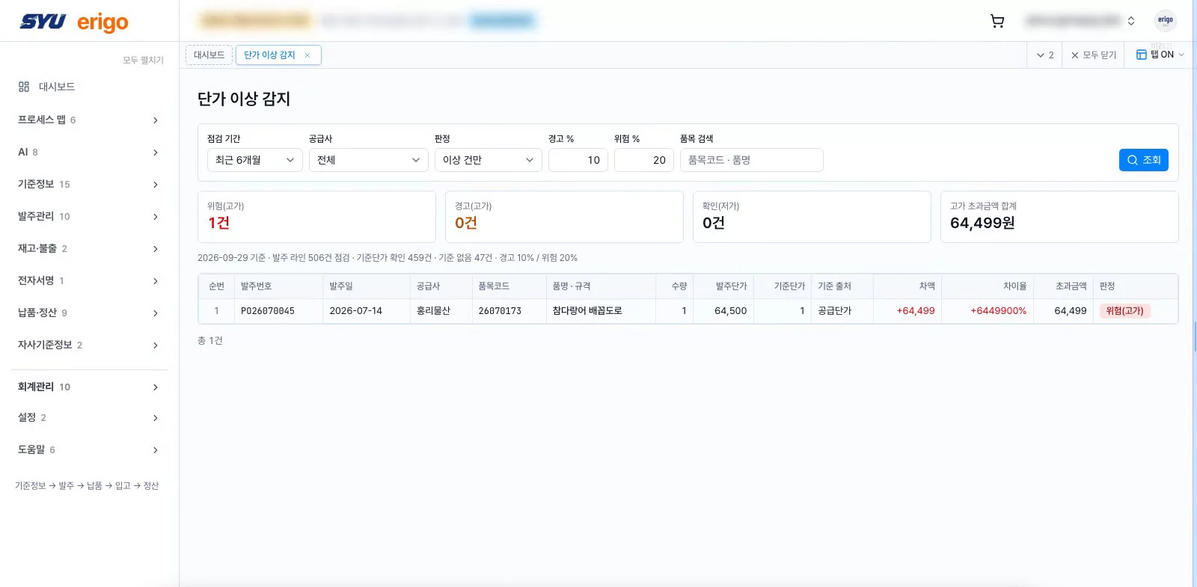The height and width of the screenshot is (587, 1197).
Task: Click order number P026070045
Action: (268, 311)
